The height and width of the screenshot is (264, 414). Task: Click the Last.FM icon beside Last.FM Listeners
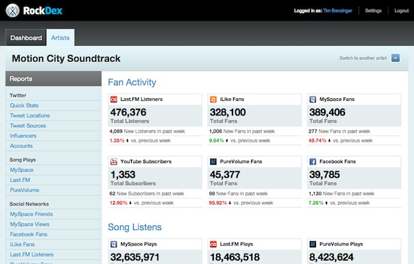[114, 100]
